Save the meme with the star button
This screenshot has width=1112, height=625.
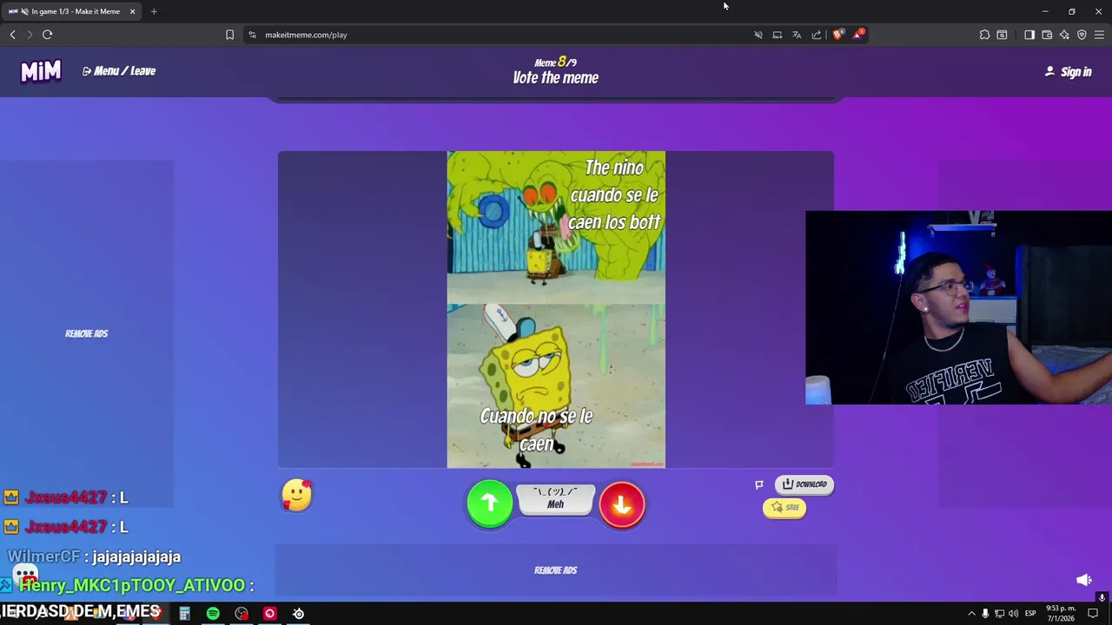[784, 508]
